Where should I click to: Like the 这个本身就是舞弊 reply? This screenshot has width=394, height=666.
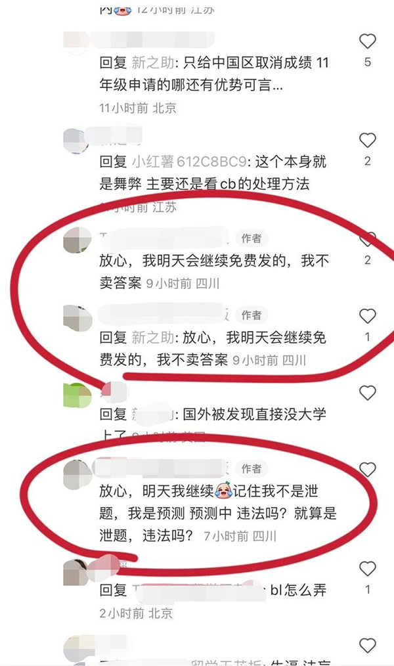367,140
